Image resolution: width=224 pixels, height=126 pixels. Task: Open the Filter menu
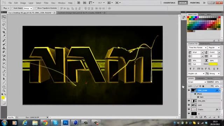click(x=46, y=3)
